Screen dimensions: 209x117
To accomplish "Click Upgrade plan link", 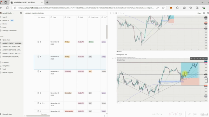I will tap(7, 114).
